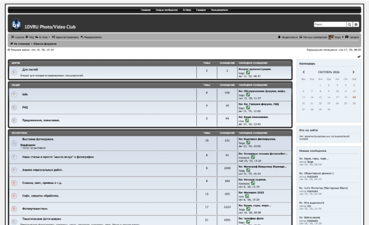Expand the links quick menu
Image resolution: width=369 pixels, height=225 pixels.
[x=18, y=37]
